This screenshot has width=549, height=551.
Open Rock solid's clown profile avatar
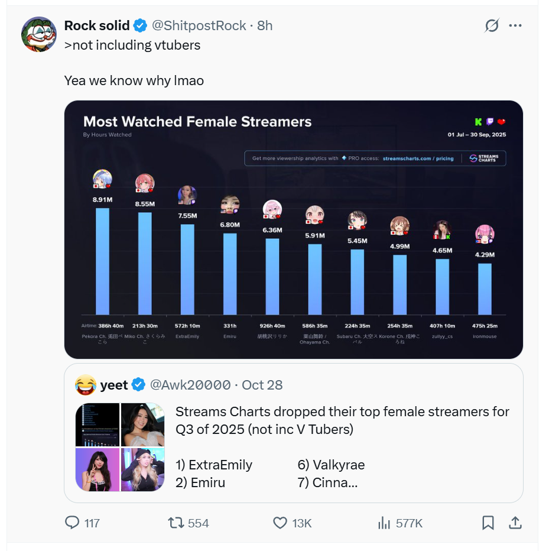(39, 34)
